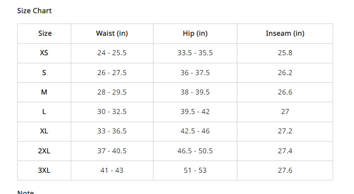Click the XL size row label
The height and width of the screenshot is (194, 354).
(x=44, y=131)
